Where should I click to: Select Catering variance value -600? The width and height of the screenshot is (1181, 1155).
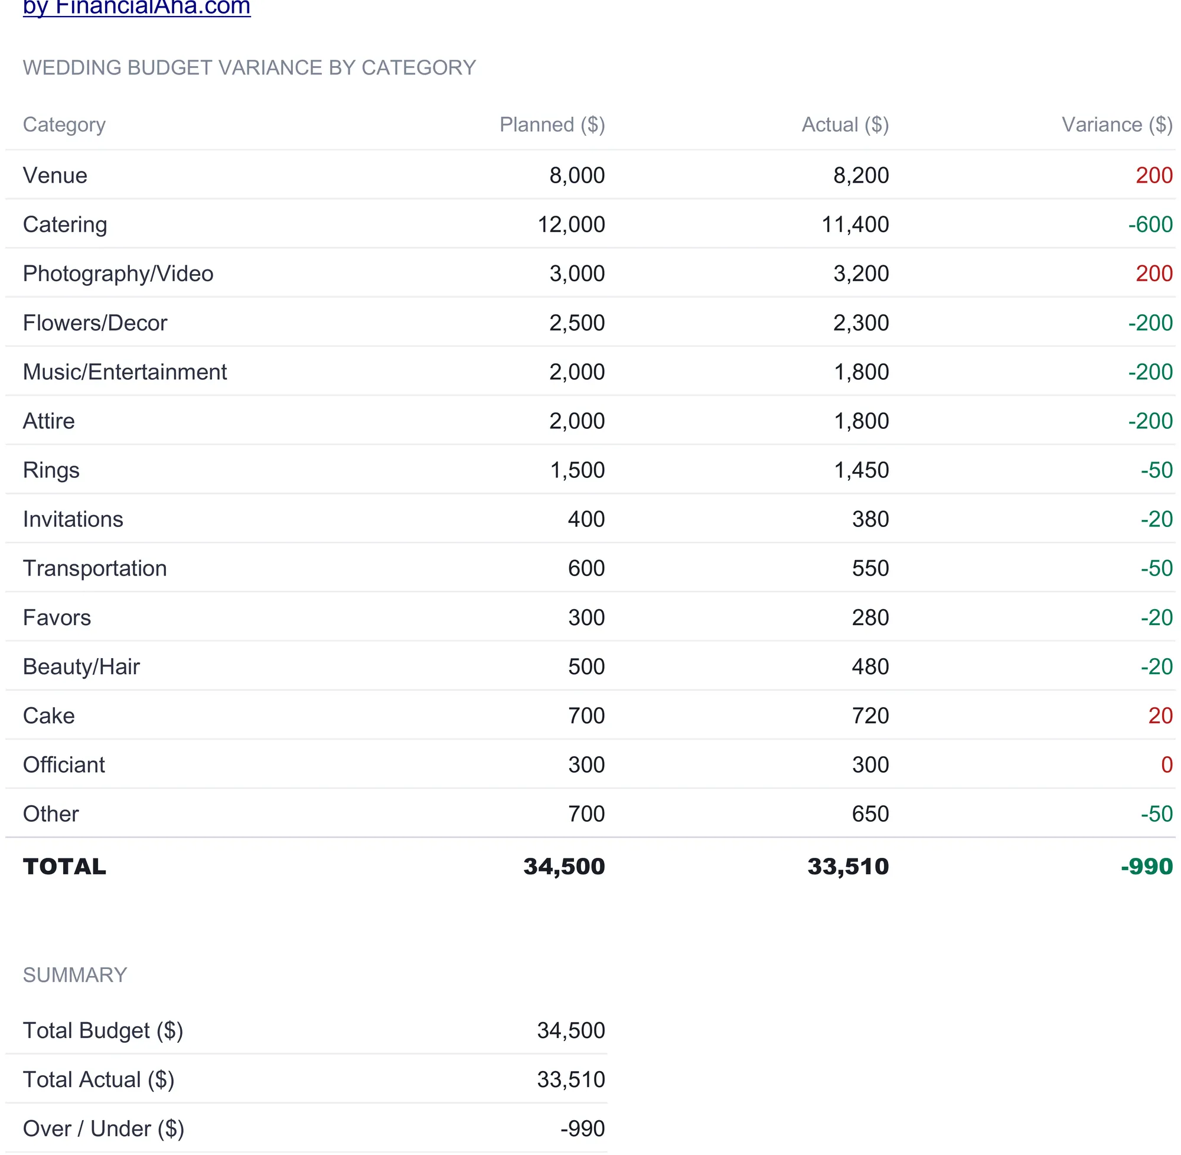[x=1150, y=225]
